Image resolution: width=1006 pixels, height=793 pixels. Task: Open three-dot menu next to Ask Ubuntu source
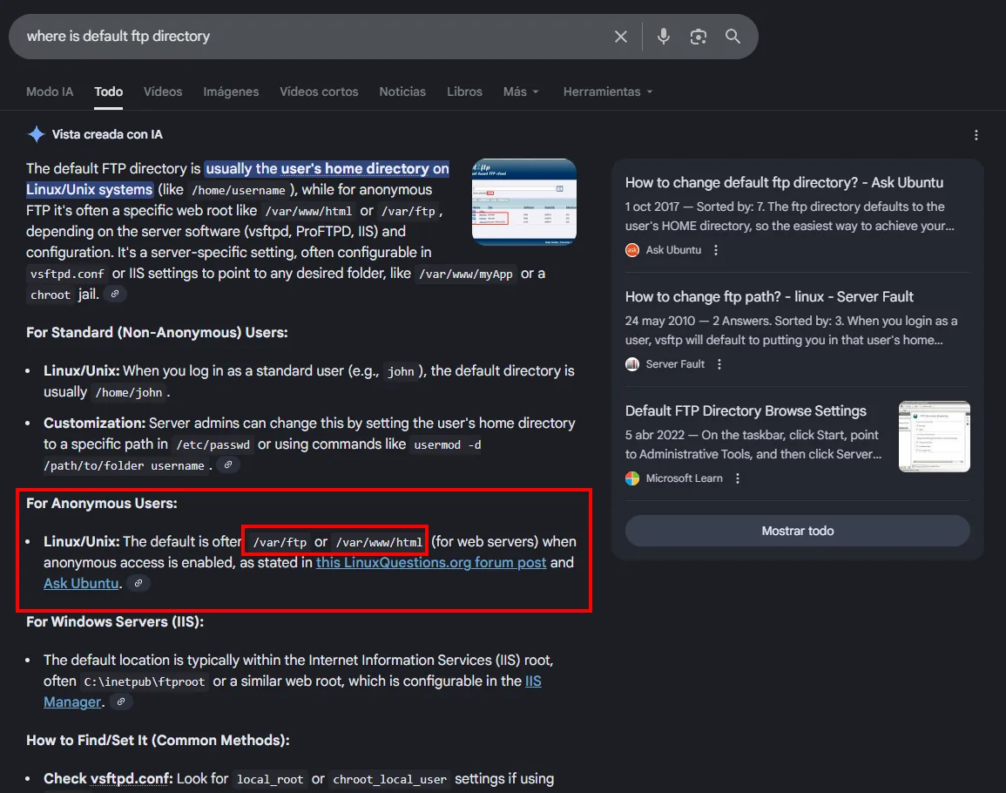(x=716, y=250)
